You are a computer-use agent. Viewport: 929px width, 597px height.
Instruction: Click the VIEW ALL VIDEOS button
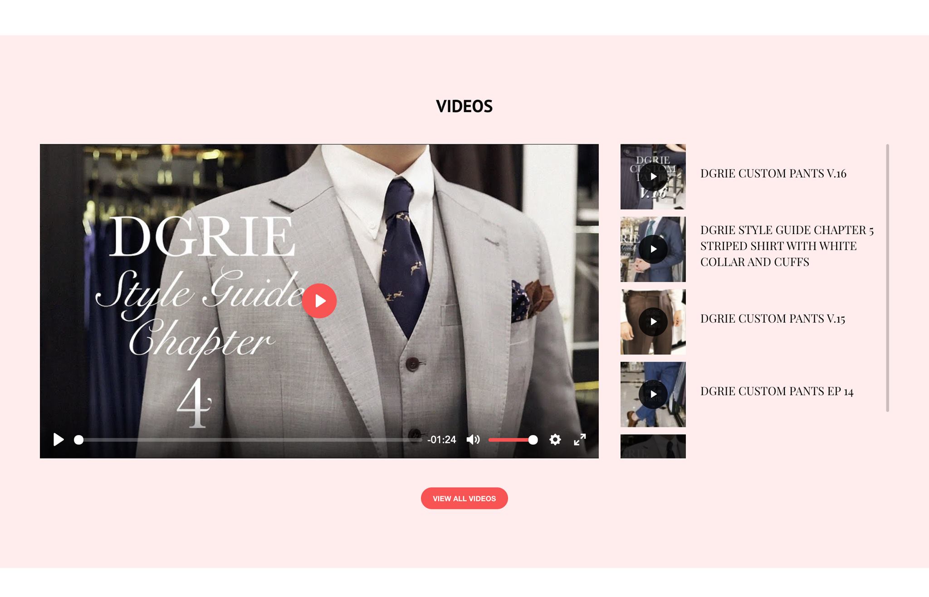pyautogui.click(x=464, y=498)
